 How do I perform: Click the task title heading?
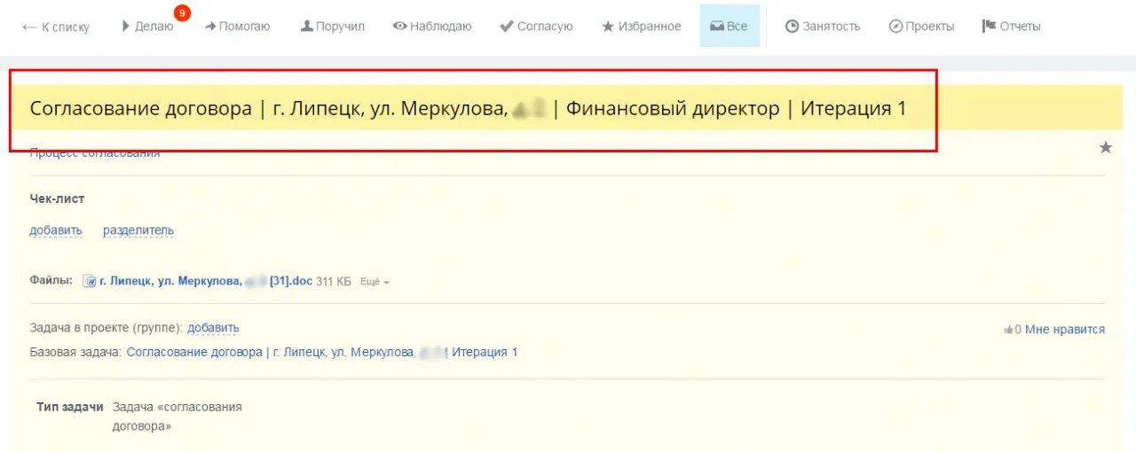[468, 109]
